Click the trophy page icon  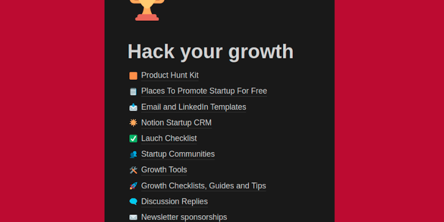pos(147,10)
